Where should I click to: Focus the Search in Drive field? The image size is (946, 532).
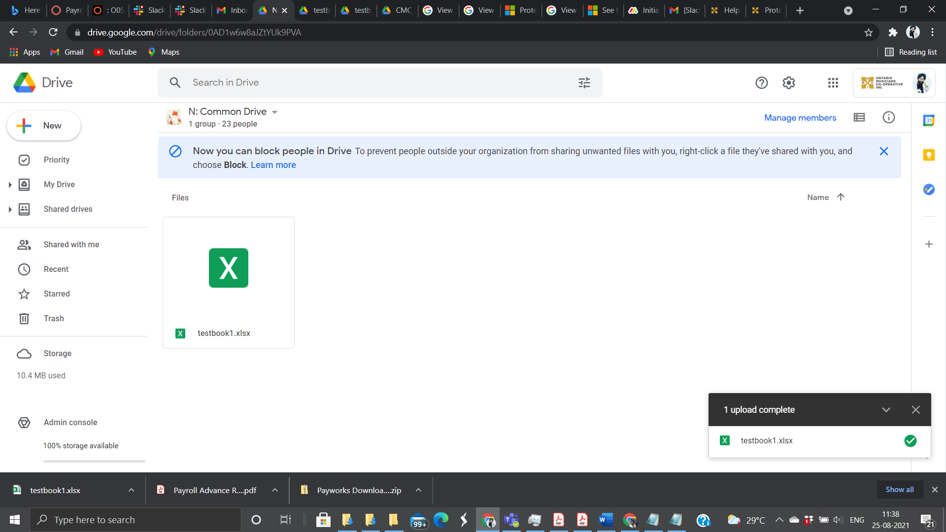pos(379,83)
